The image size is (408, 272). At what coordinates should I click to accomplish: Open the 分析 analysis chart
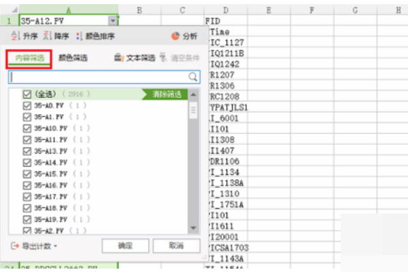(x=184, y=36)
